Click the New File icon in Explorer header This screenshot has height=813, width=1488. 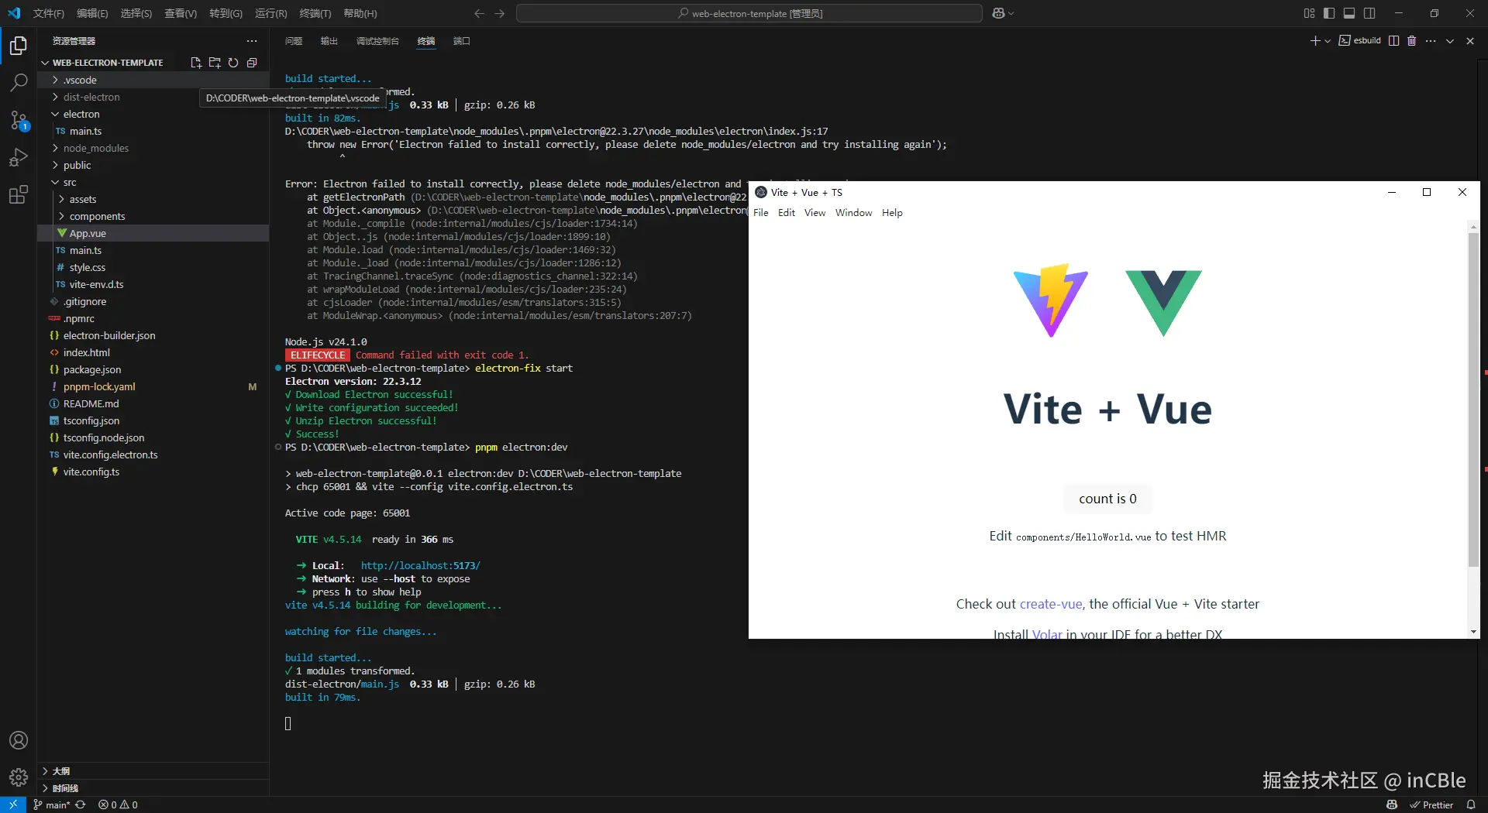tap(196, 63)
